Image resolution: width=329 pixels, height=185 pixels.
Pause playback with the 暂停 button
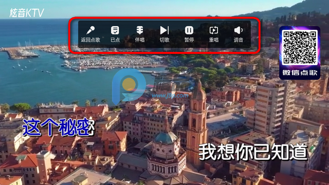point(189,34)
